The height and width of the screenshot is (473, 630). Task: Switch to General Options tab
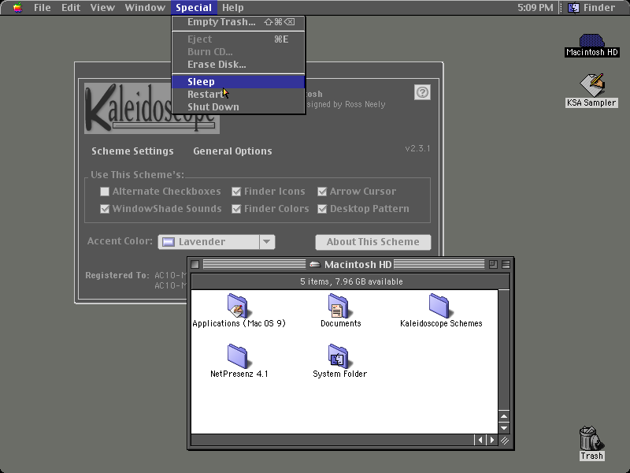[x=232, y=151]
